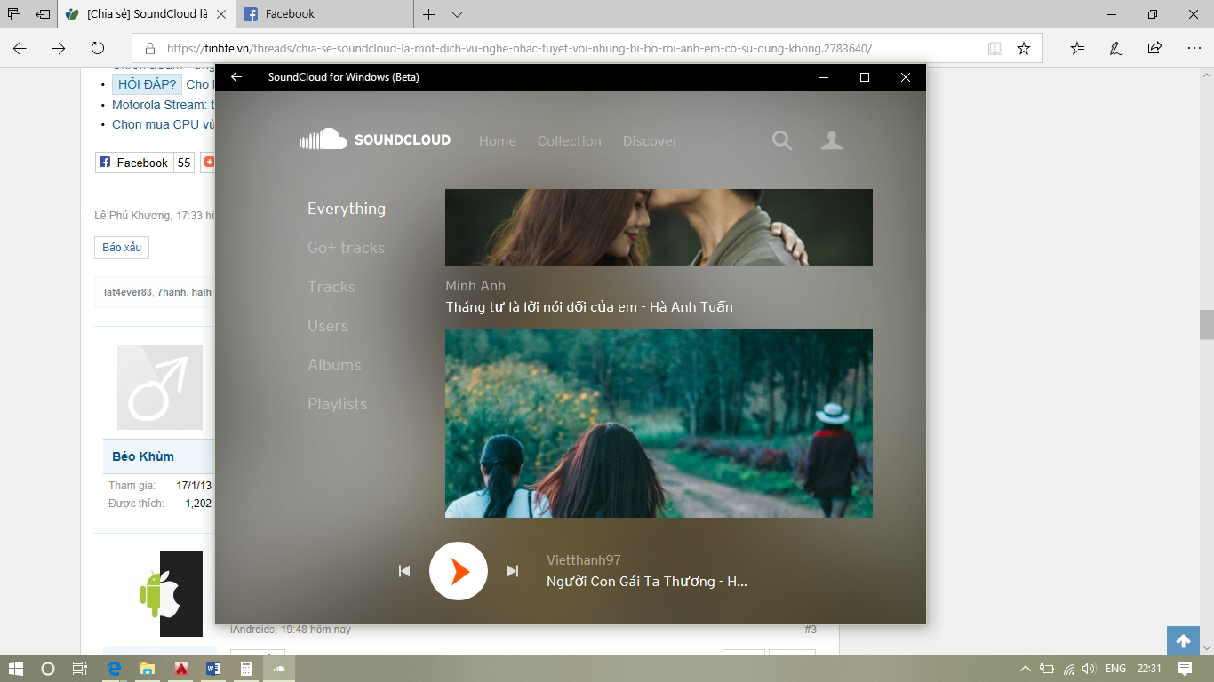Click the browser page vertical scrollbar thumb
The width and height of the screenshot is (1214, 682).
point(1206,324)
